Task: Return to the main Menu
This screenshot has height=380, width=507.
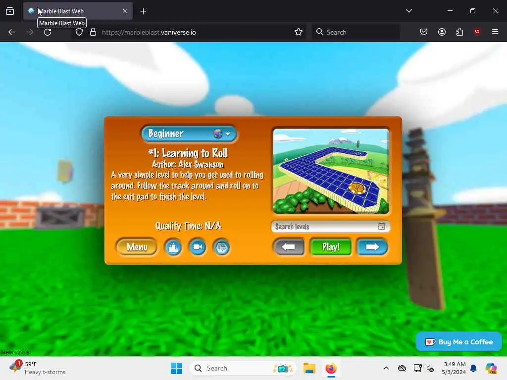Action: [137, 247]
